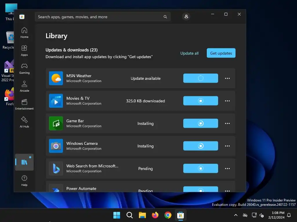Click the 'Update available' status text
This screenshot has width=297, height=222.
146,78
